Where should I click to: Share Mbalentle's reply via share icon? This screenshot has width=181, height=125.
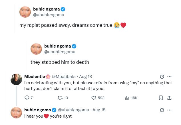pos(169,98)
